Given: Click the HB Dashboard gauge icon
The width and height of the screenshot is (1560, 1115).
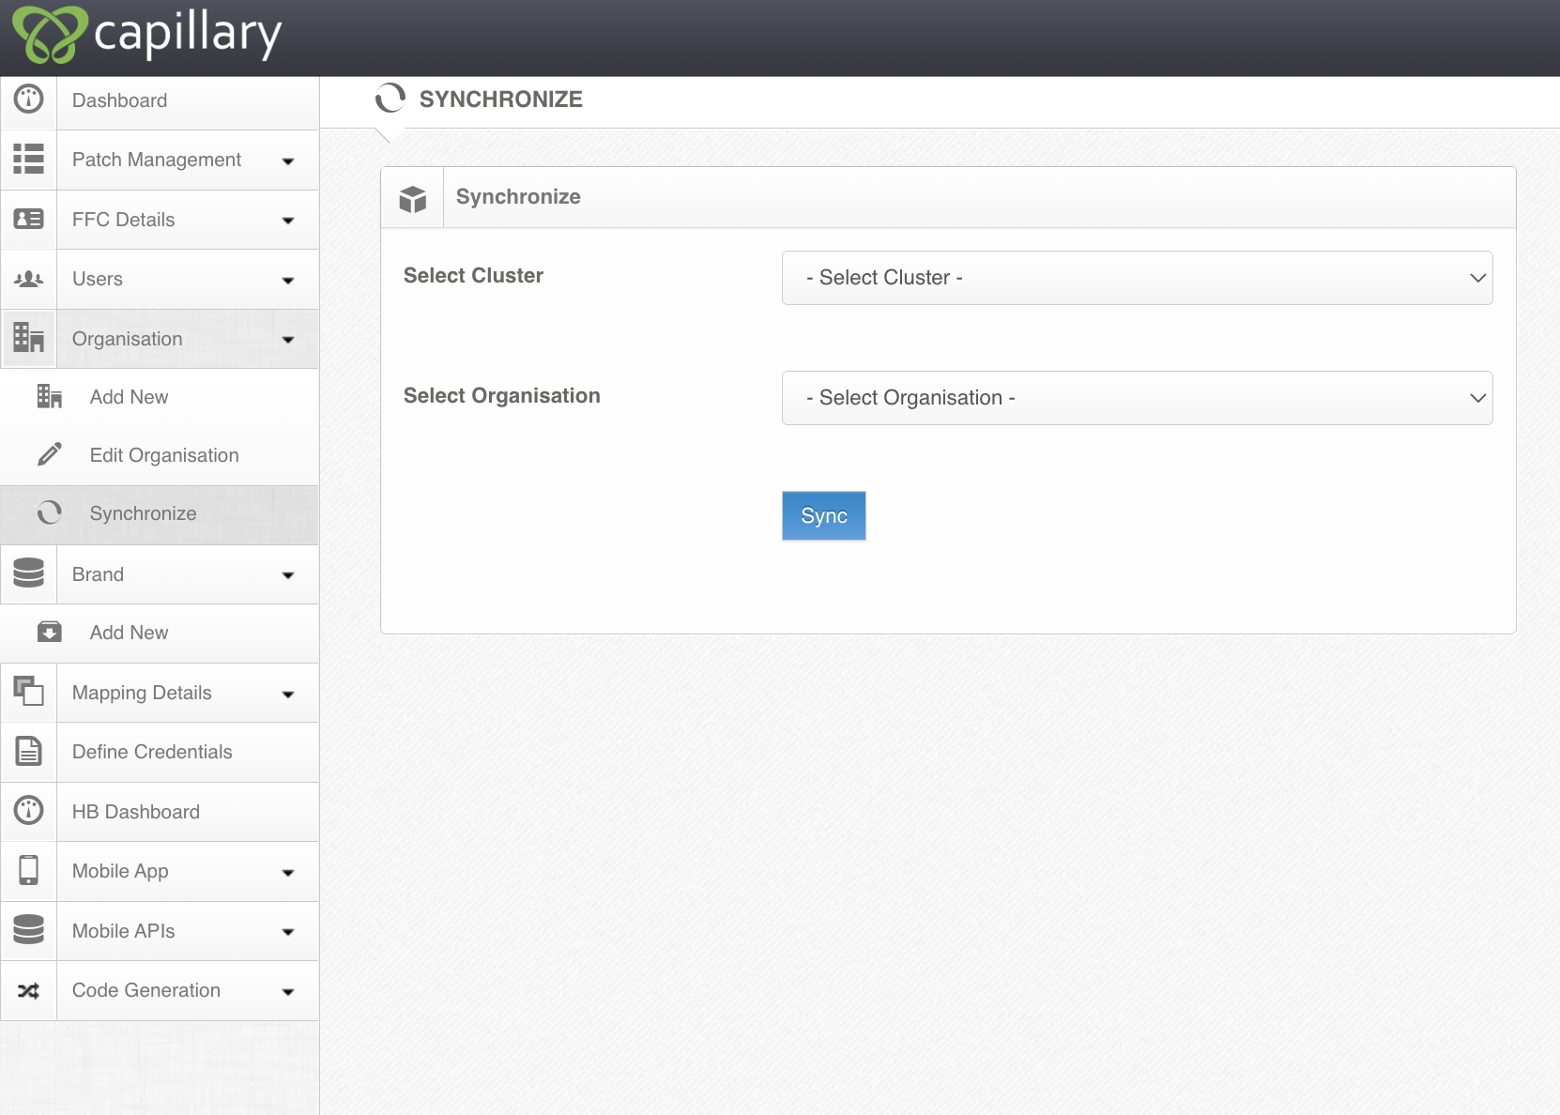Looking at the screenshot, I should [x=29, y=810].
